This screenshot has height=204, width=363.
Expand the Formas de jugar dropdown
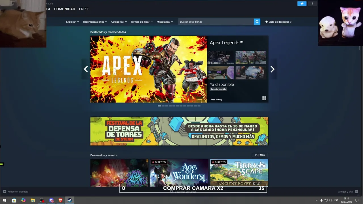click(142, 22)
